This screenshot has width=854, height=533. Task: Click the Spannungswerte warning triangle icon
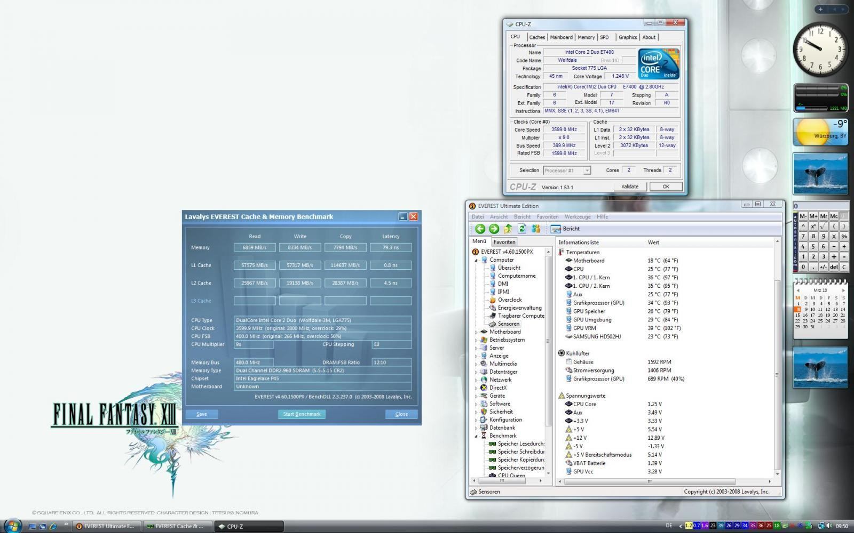point(562,395)
